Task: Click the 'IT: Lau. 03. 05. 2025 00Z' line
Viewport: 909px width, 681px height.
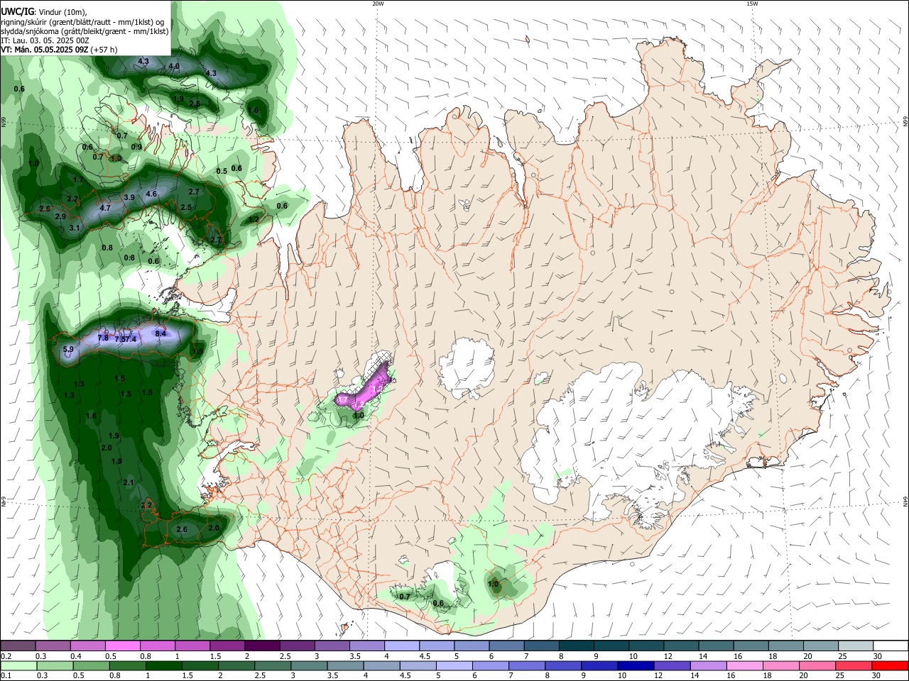Action: click(45, 40)
